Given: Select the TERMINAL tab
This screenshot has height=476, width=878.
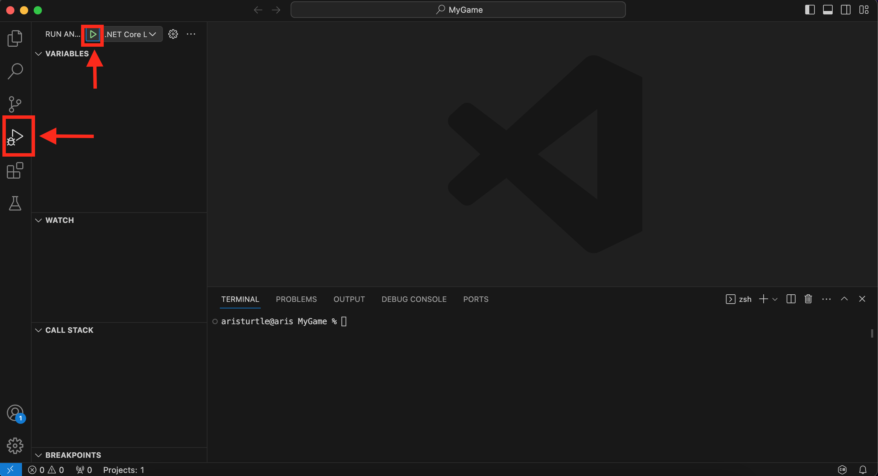Looking at the screenshot, I should (x=240, y=299).
